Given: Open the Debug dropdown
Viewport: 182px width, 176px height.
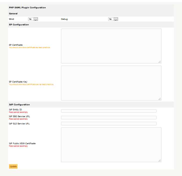Looking at the screenshot, I should pos(113,19).
